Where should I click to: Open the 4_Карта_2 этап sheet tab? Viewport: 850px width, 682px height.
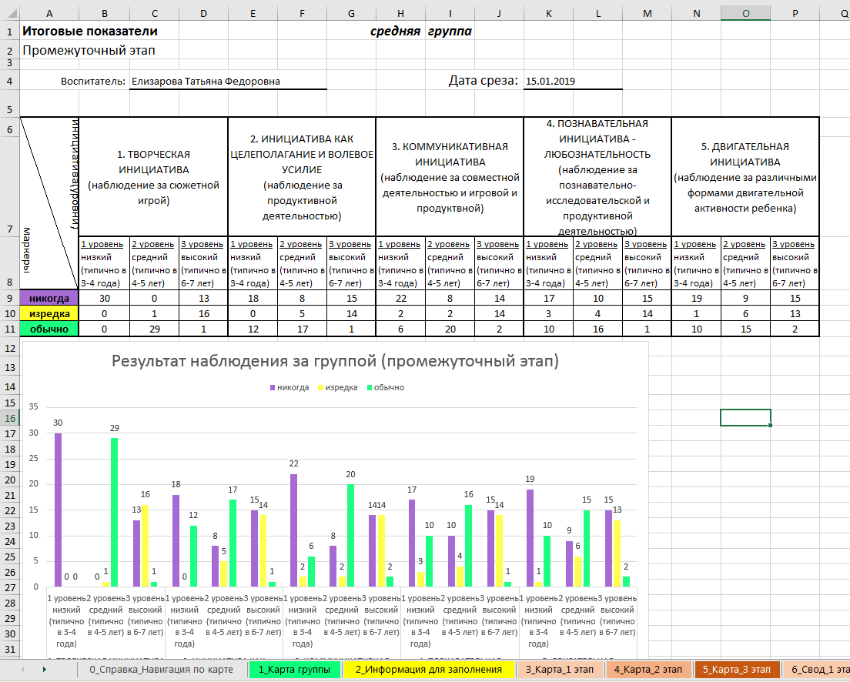(x=648, y=670)
